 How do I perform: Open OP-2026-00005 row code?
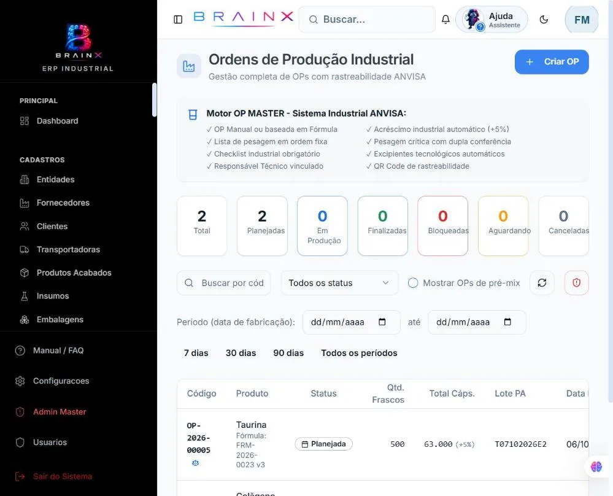[199, 438]
